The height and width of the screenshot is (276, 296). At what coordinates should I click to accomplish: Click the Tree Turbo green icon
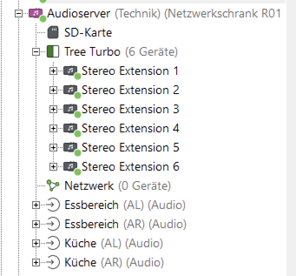(x=53, y=52)
